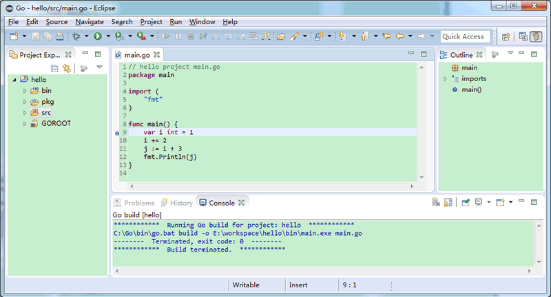The image size is (551, 297).
Task: Close the main.go editor tab
Action: point(156,54)
